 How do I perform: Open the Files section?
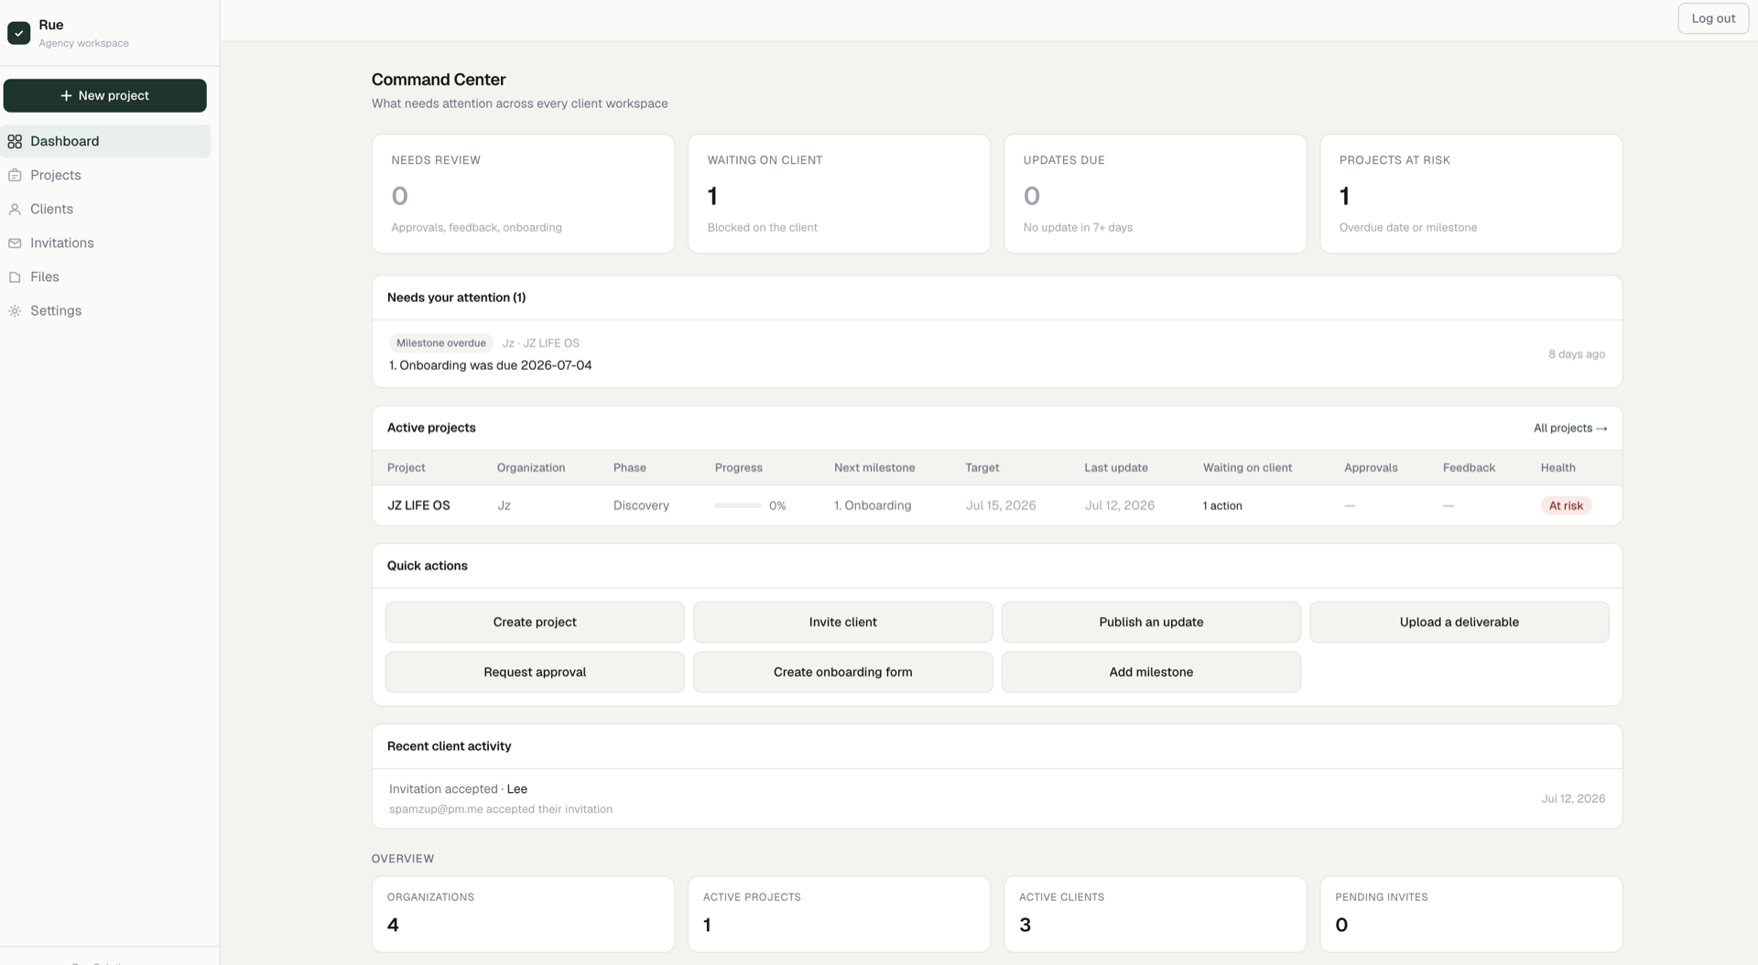coord(105,276)
